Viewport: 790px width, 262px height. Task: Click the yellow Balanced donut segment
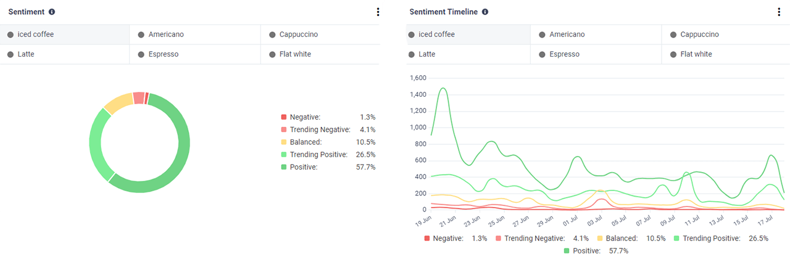(118, 103)
